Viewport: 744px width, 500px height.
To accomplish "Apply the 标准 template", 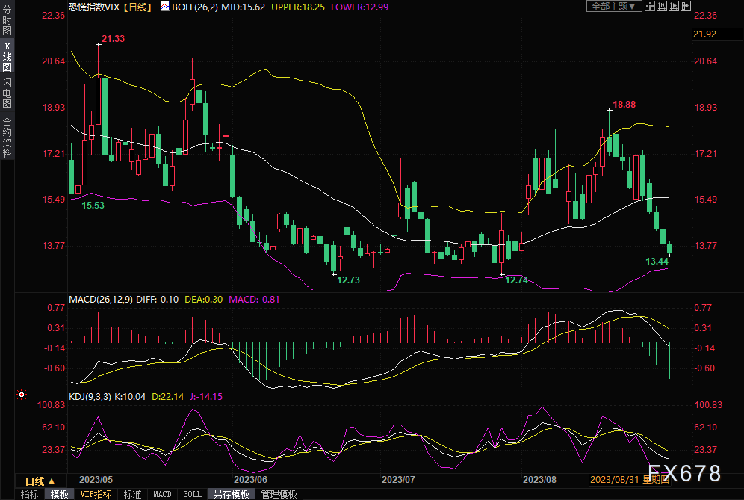I will pyautogui.click(x=132, y=494).
